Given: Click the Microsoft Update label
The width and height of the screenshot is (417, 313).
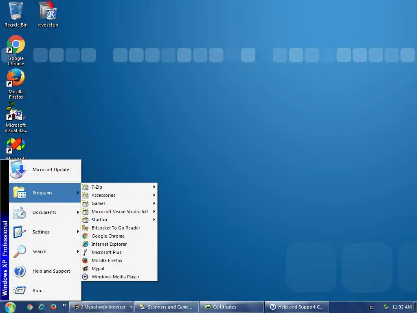Looking at the screenshot, I should (51, 170).
